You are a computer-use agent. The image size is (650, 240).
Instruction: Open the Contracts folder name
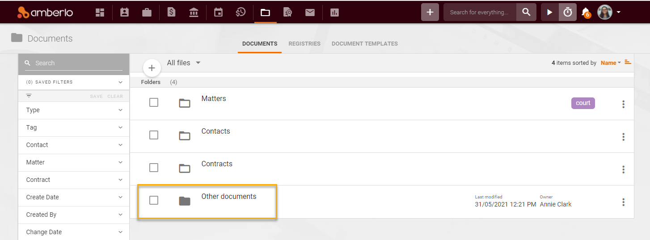(217, 164)
